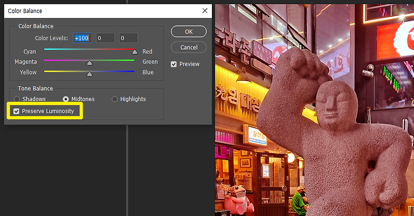Click the 'Green' slider label

[150, 62]
